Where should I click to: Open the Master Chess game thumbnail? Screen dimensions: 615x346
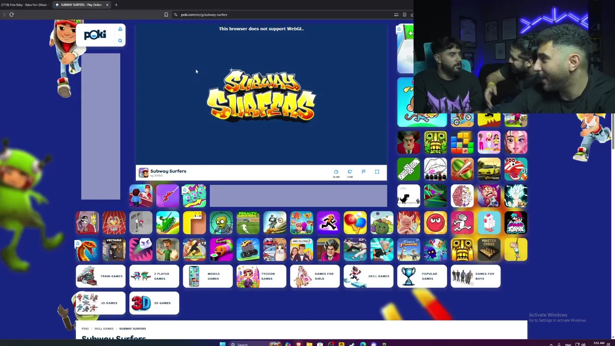489,249
